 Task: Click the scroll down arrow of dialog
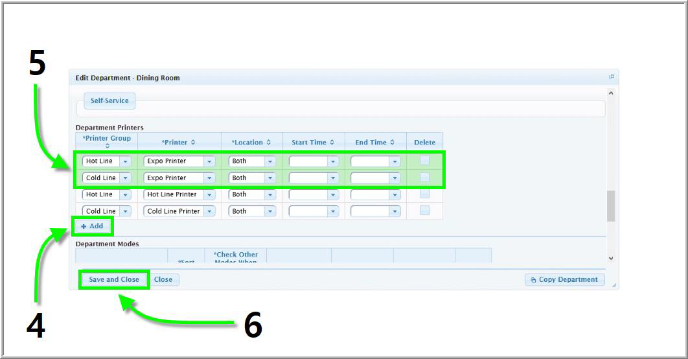tap(610, 258)
